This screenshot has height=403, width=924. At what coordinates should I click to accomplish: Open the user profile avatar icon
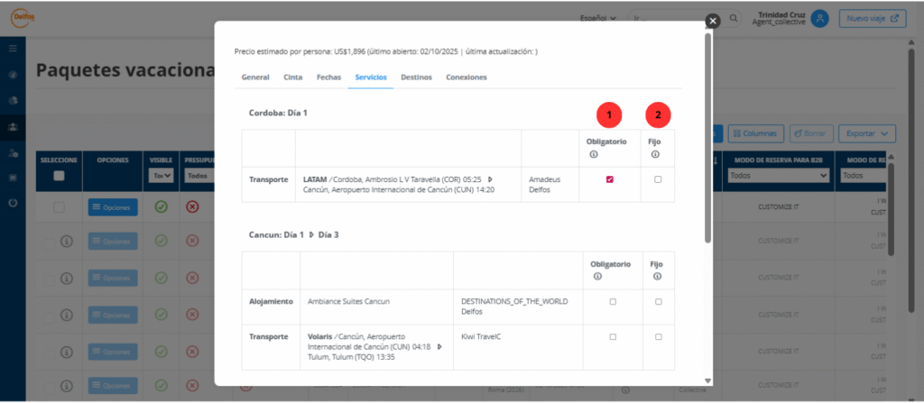pos(819,18)
